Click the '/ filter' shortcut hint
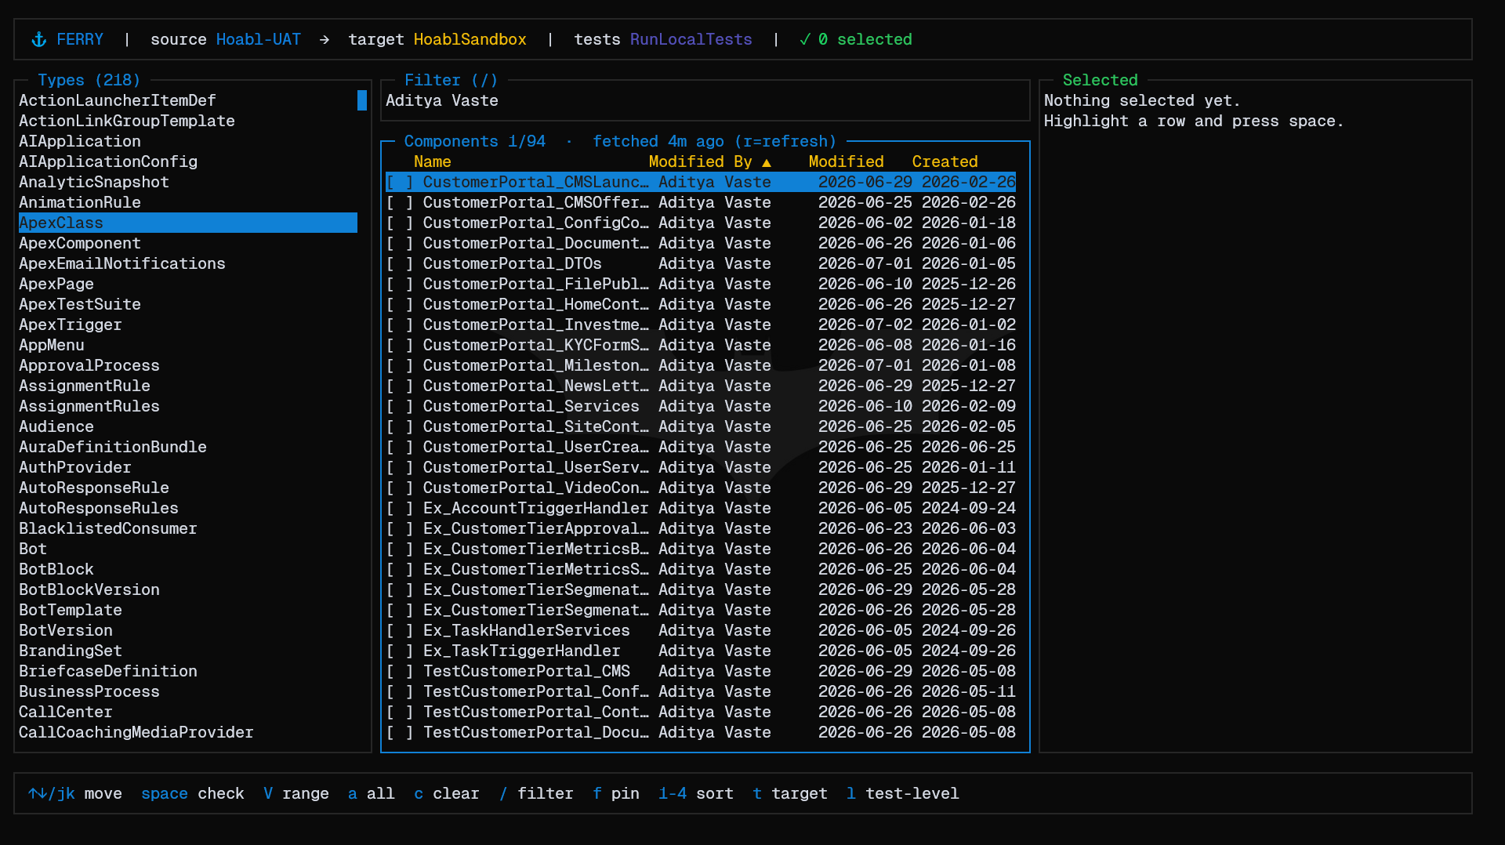Viewport: 1505px width, 845px height. [x=536, y=793]
